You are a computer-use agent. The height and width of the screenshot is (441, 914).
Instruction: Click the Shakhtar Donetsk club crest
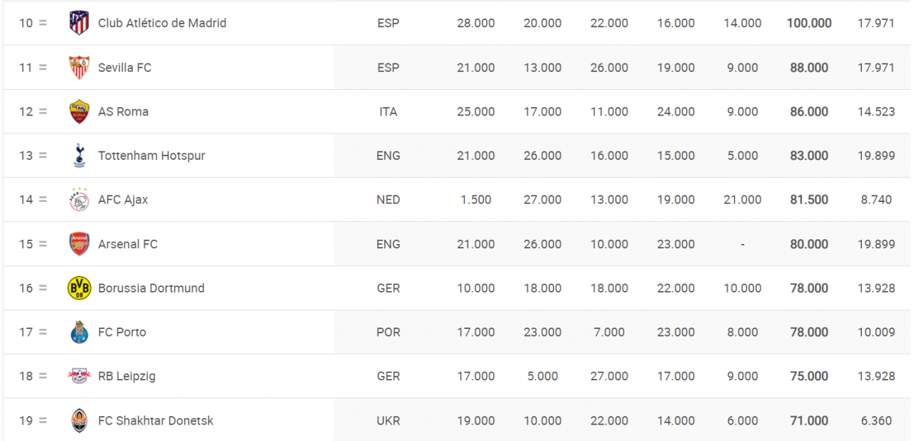(79, 420)
